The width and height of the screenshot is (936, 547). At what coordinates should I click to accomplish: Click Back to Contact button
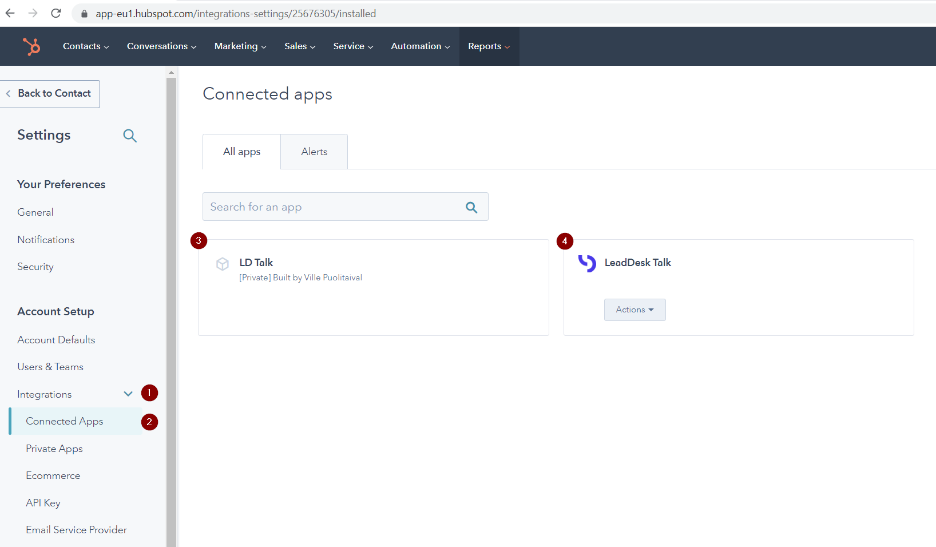(x=50, y=94)
